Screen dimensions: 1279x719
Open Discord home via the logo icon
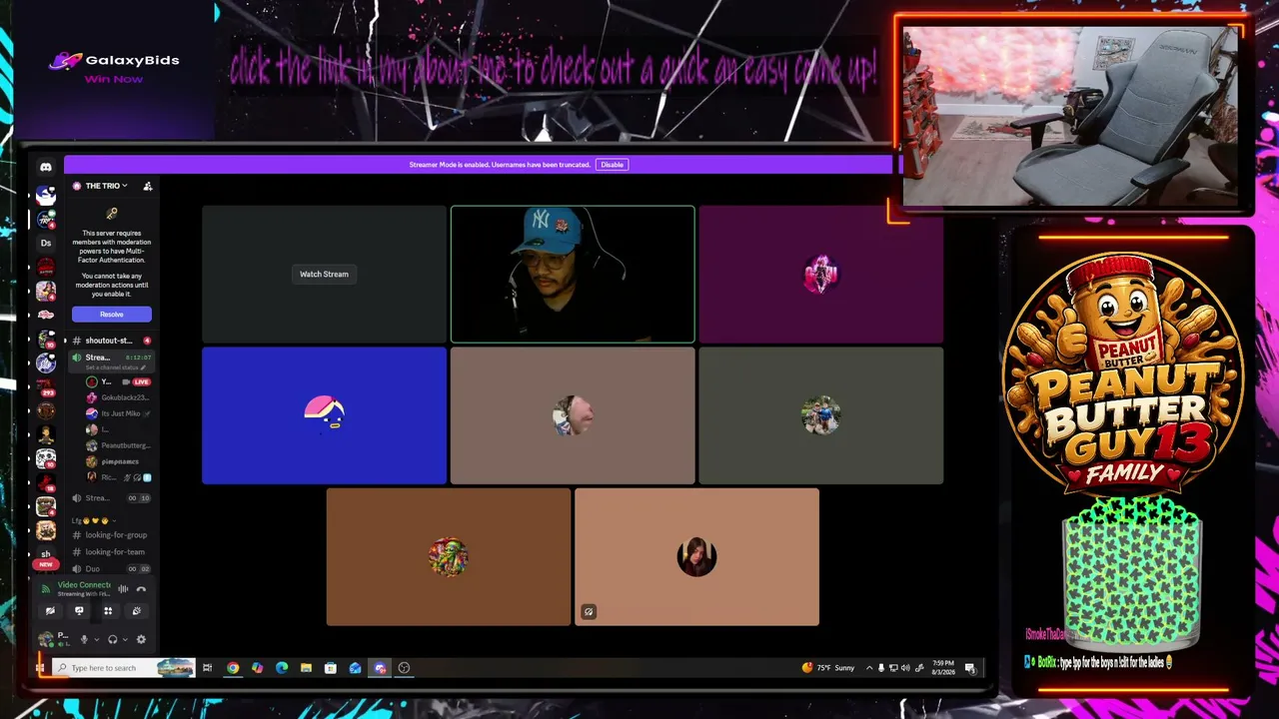pyautogui.click(x=45, y=167)
